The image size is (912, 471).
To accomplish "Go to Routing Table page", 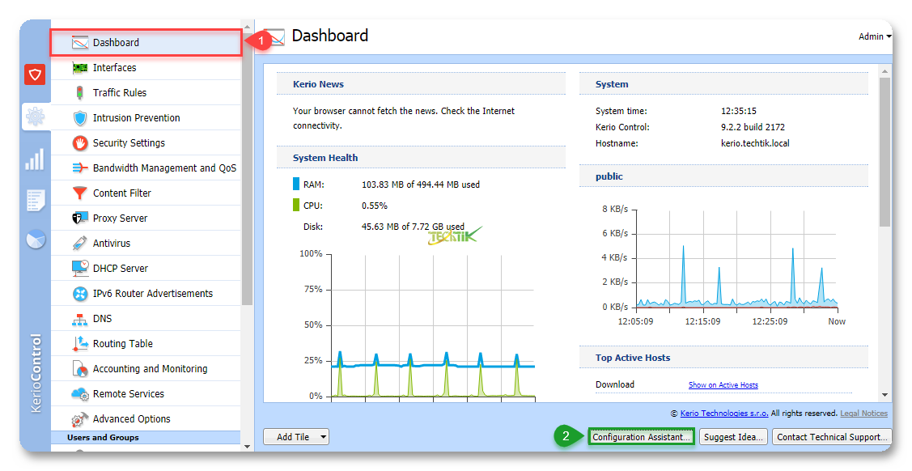I will pos(122,344).
